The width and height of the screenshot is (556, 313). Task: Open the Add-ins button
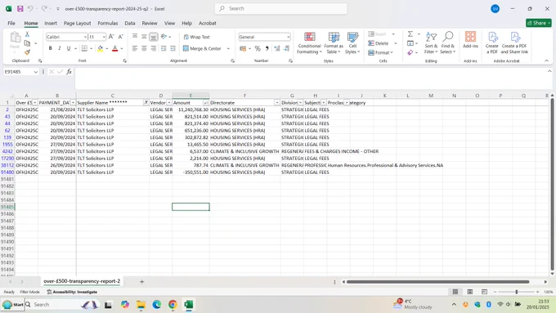click(470, 40)
